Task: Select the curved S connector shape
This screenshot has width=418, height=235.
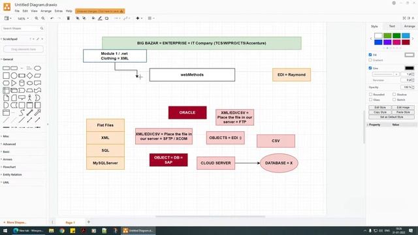Action: click(22, 112)
